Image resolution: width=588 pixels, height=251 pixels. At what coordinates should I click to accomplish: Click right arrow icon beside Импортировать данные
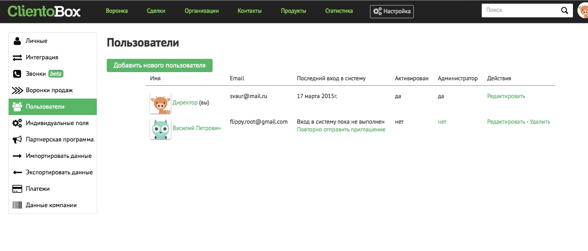[17, 156]
